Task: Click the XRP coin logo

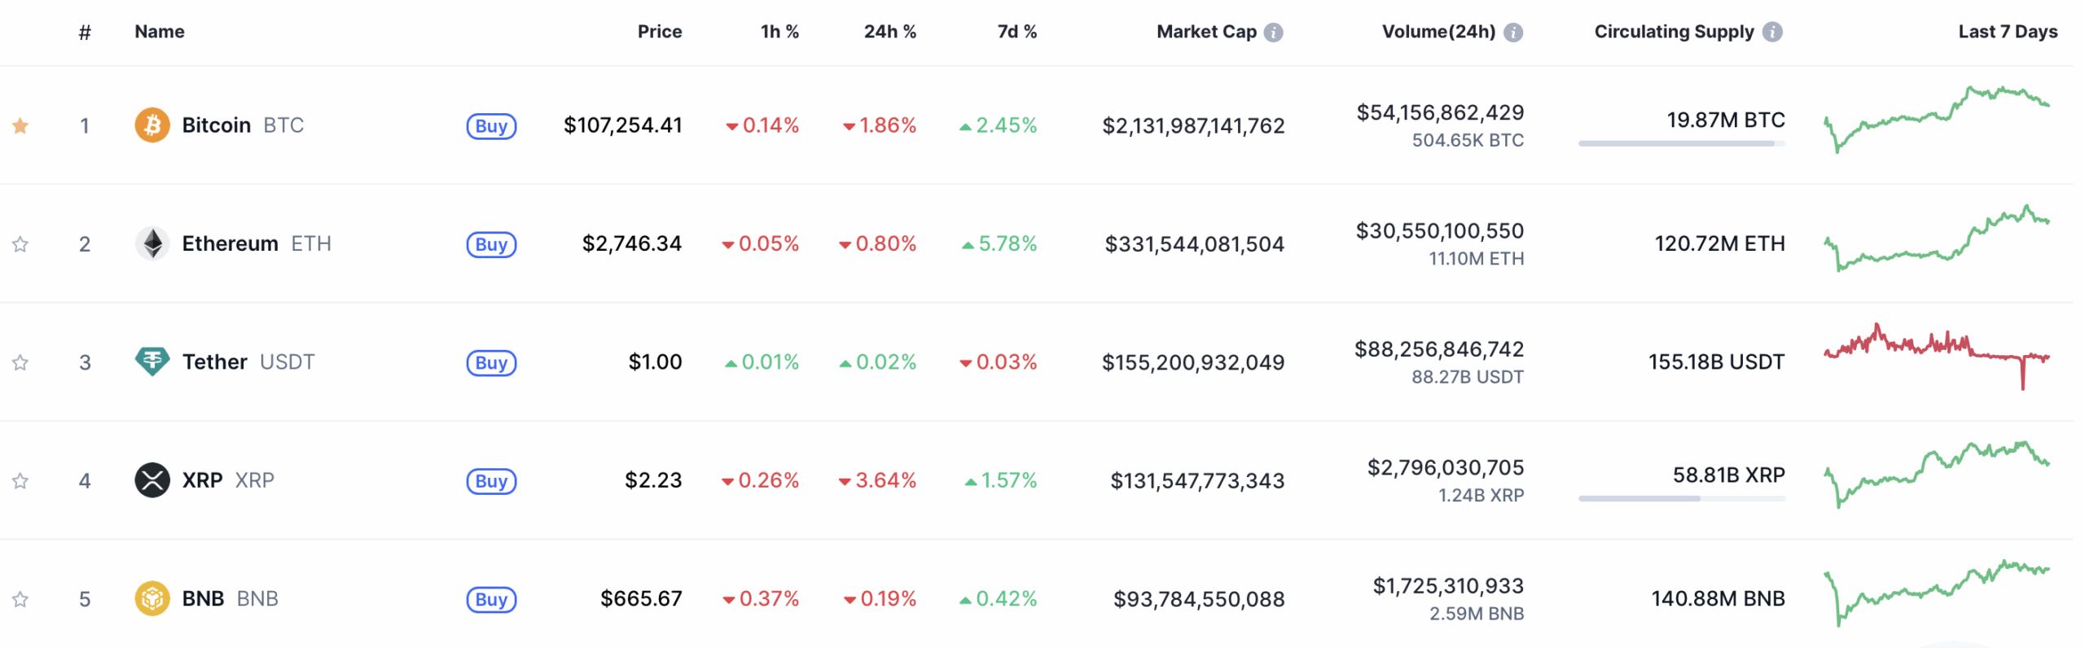Action: 154,480
